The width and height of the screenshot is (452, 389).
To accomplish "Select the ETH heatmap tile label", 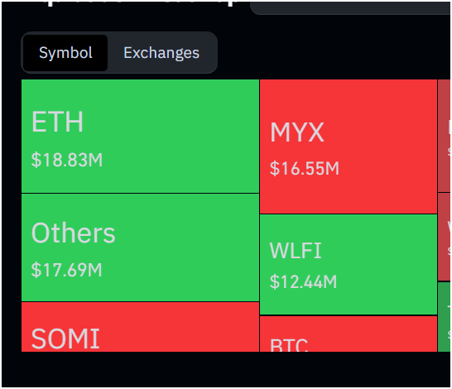I will pos(57,122).
